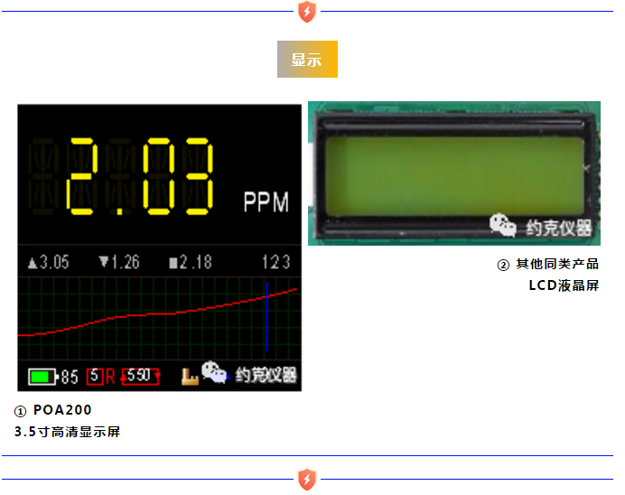The height and width of the screenshot is (495, 625).
Task: Click the orange 显示 heading badge
Action: [307, 60]
